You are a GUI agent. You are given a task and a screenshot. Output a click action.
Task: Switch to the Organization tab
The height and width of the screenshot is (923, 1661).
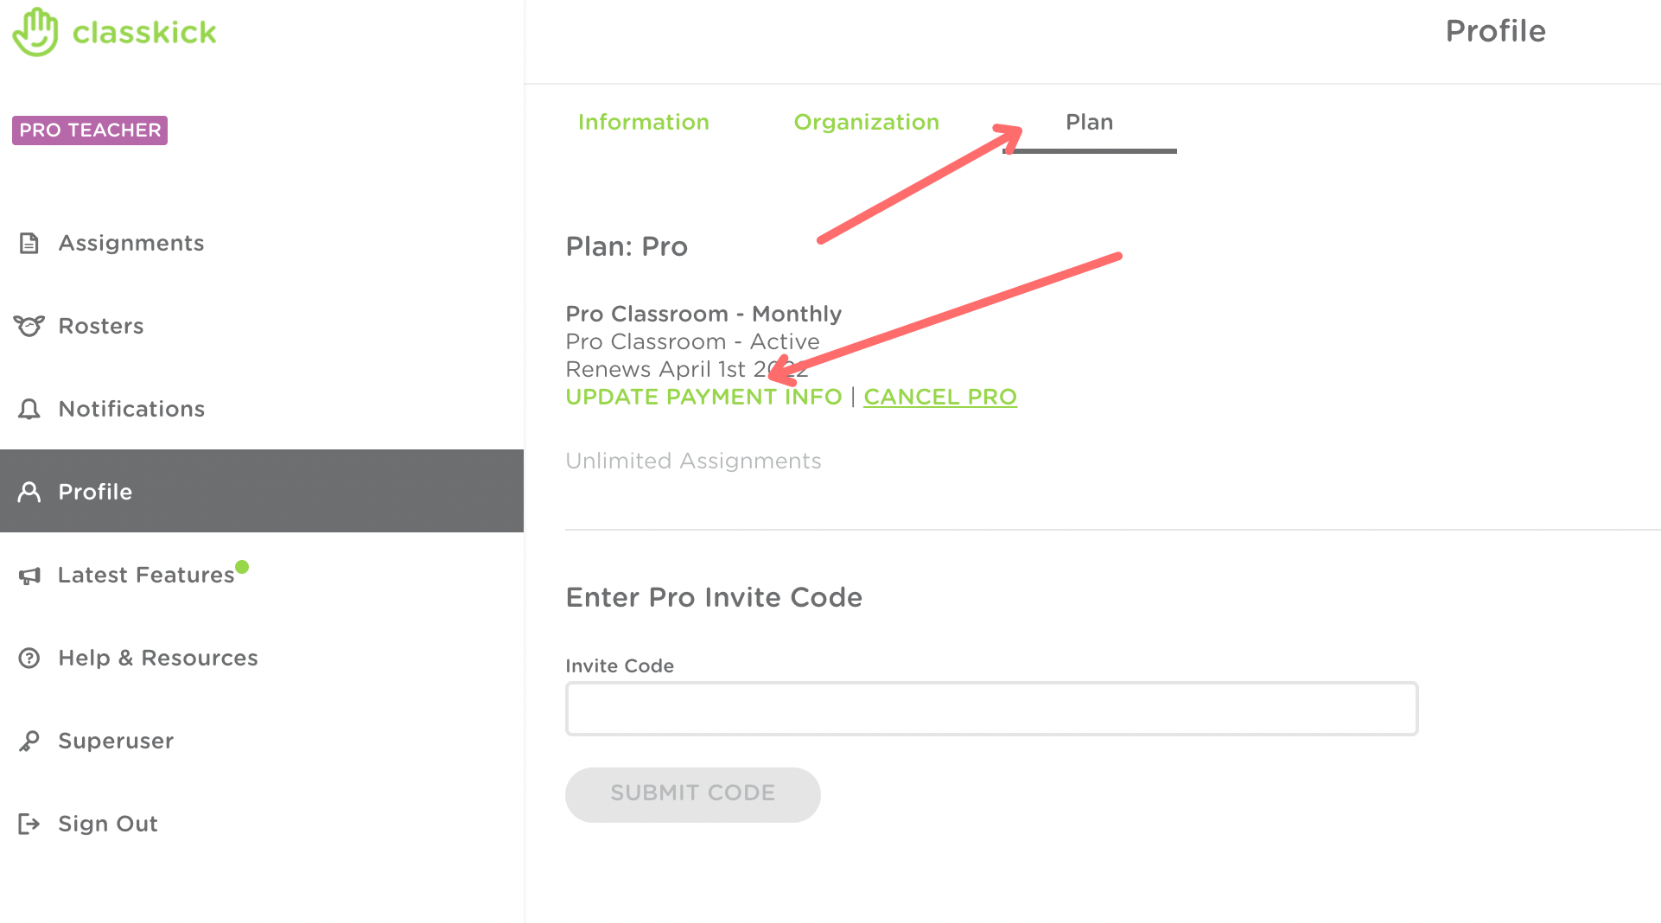click(866, 122)
